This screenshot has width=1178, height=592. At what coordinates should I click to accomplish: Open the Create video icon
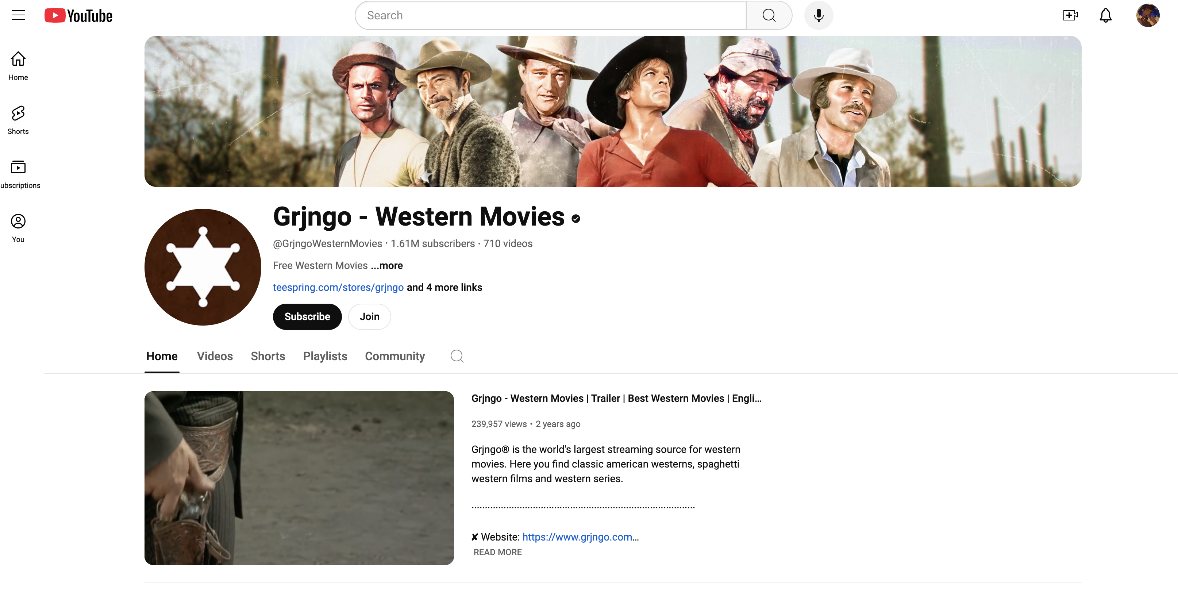[1070, 16]
